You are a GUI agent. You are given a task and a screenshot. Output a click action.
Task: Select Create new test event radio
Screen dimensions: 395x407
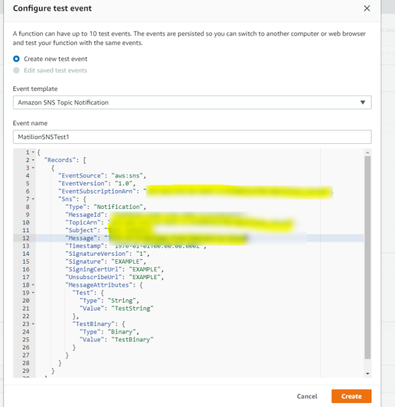point(16,59)
